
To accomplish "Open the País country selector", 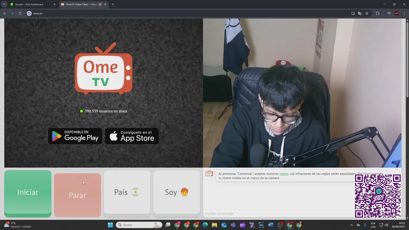I will pos(127,192).
